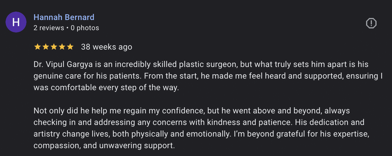The image size is (392, 156).
Task: Click the fifth rating star
Action: tap(70, 47)
